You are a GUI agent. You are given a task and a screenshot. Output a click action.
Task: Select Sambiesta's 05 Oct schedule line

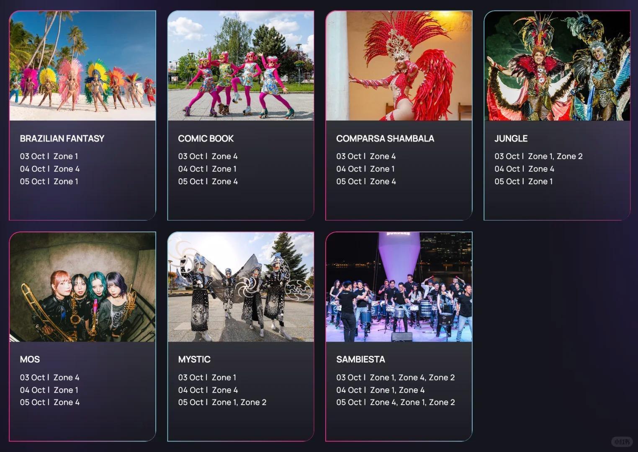(395, 403)
